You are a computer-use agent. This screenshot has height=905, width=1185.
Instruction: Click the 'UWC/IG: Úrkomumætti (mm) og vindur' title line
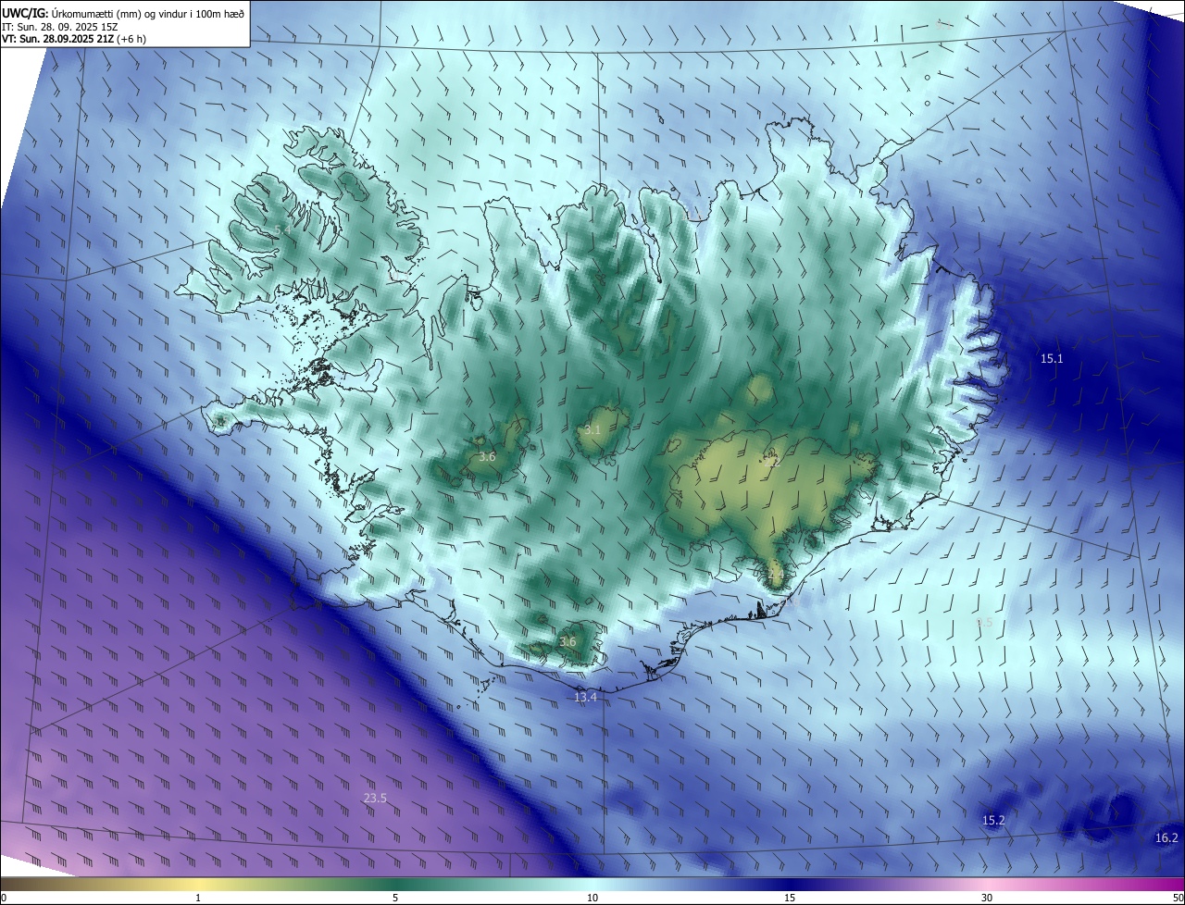(x=123, y=14)
